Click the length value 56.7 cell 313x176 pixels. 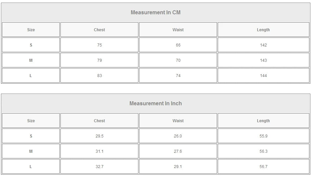tap(263, 167)
